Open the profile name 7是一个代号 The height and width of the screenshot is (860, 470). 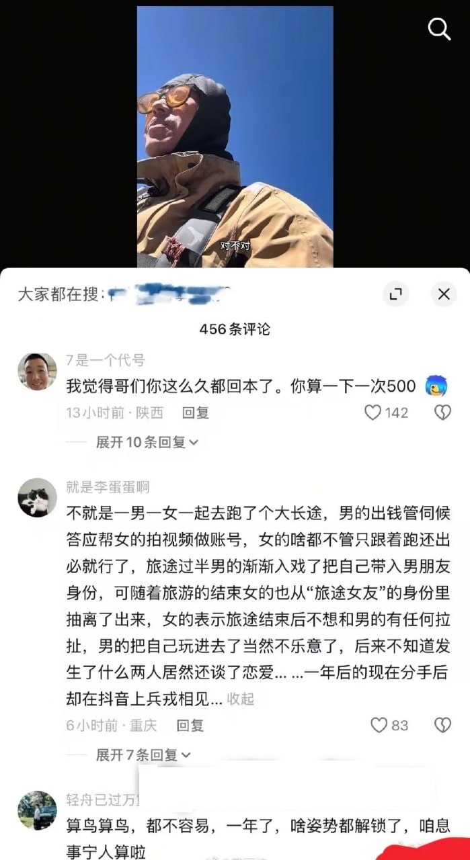tap(106, 361)
